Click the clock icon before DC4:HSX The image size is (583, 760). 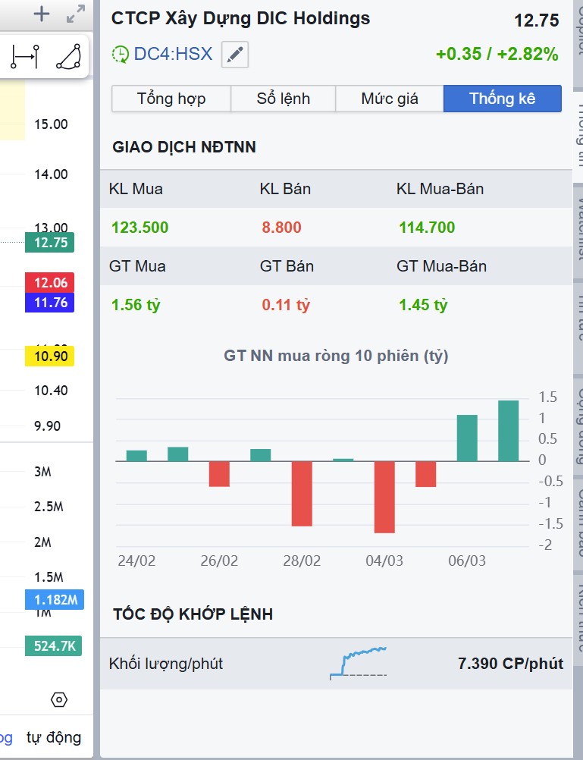pos(121,54)
